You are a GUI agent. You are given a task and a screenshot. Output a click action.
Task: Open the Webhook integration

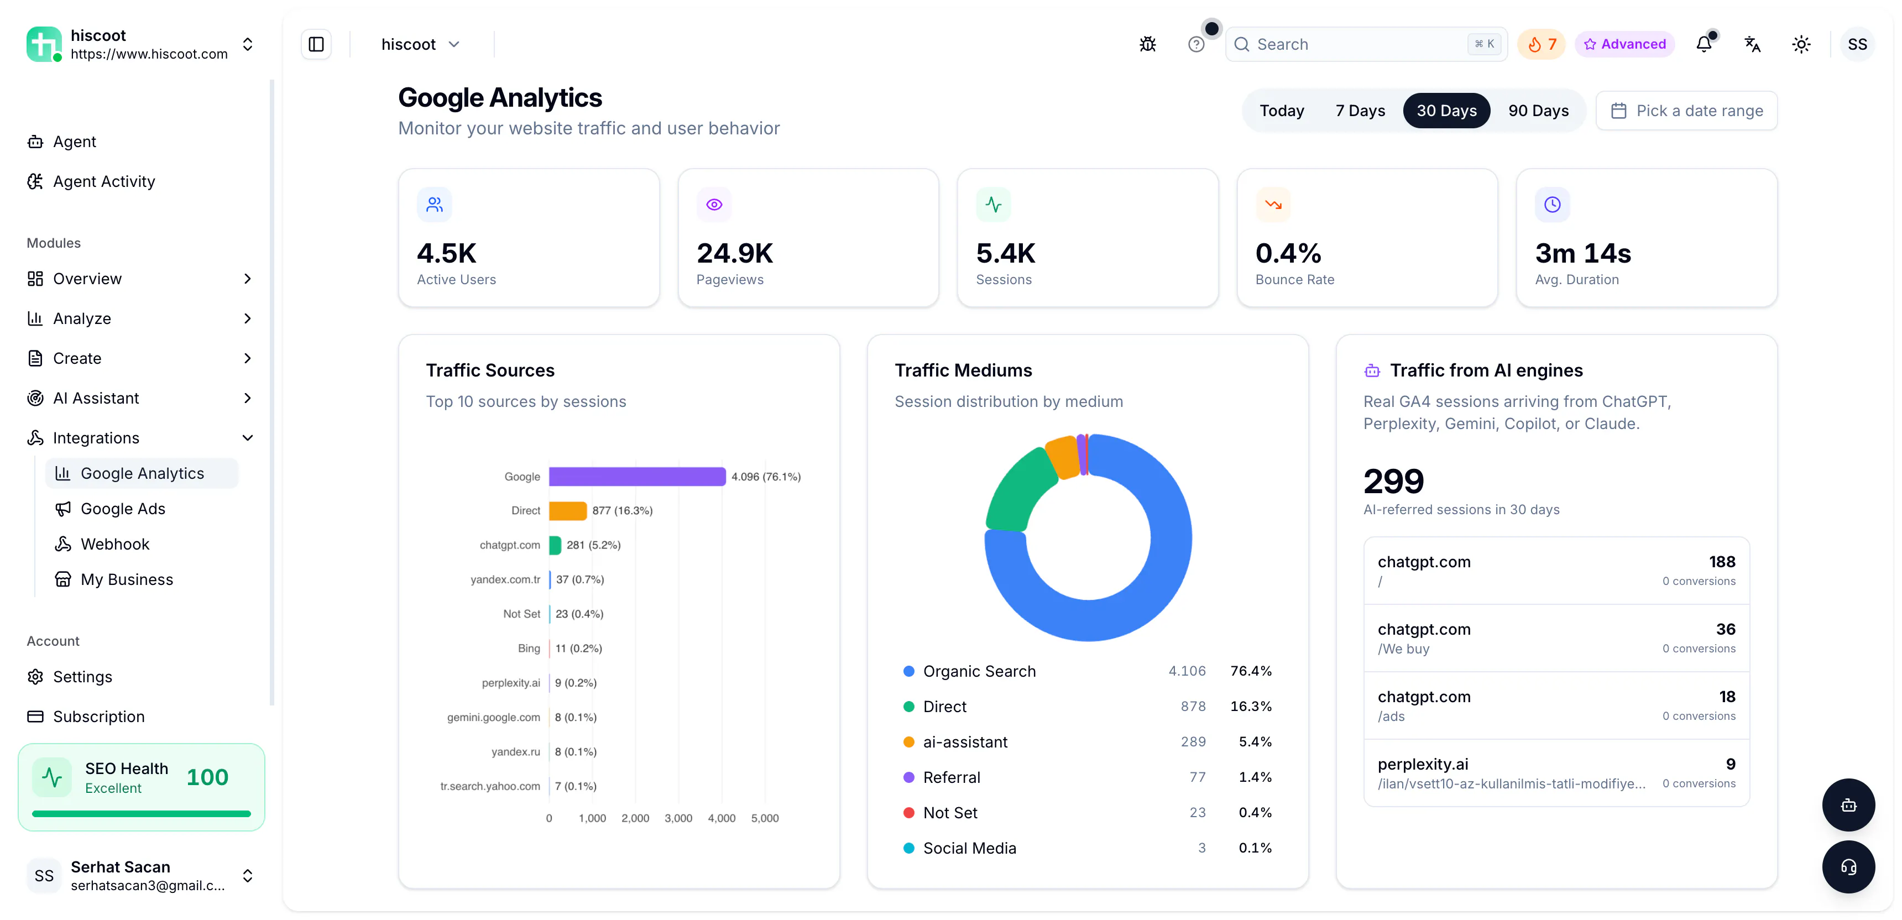142,544
